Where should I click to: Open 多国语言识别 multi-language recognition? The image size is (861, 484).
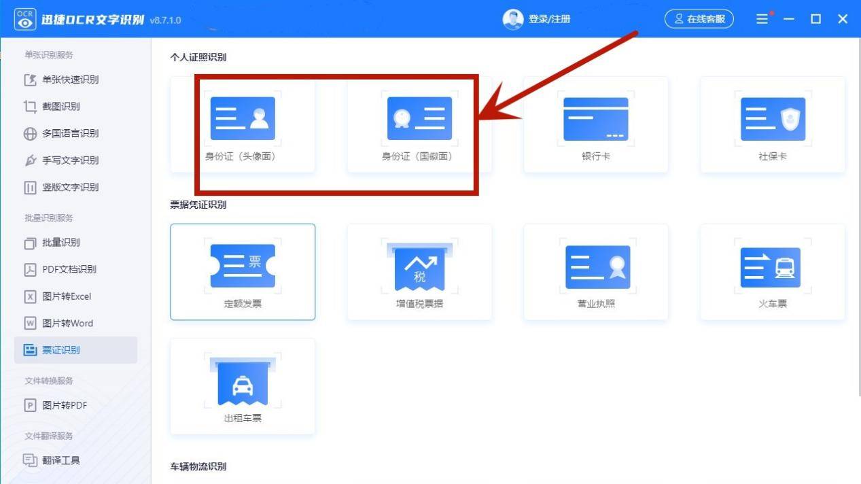(70, 133)
